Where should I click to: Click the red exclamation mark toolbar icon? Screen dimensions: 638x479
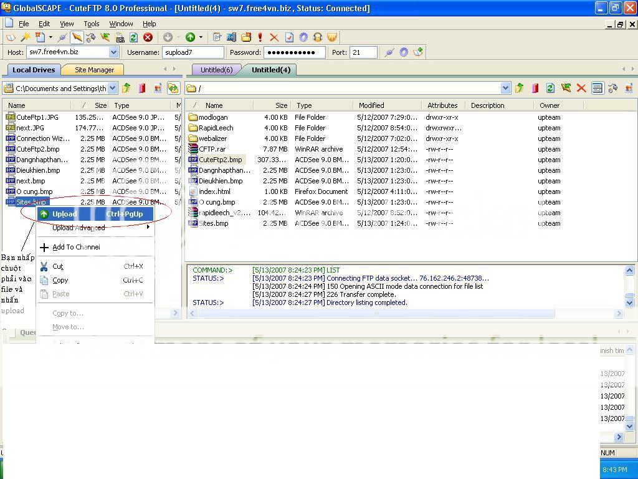pyautogui.click(x=260, y=37)
